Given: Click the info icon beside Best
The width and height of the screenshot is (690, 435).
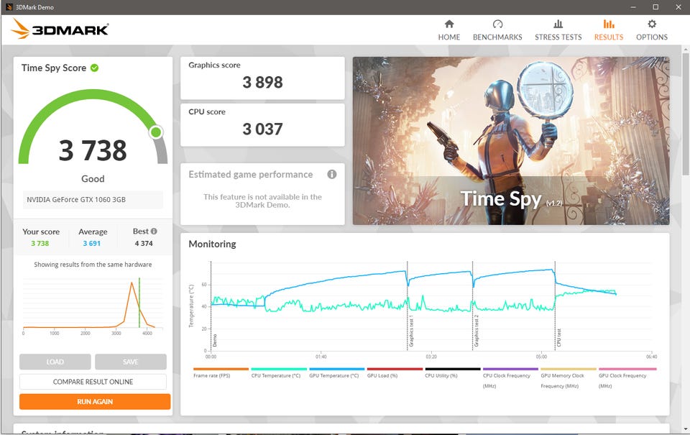Looking at the screenshot, I should click(x=154, y=231).
